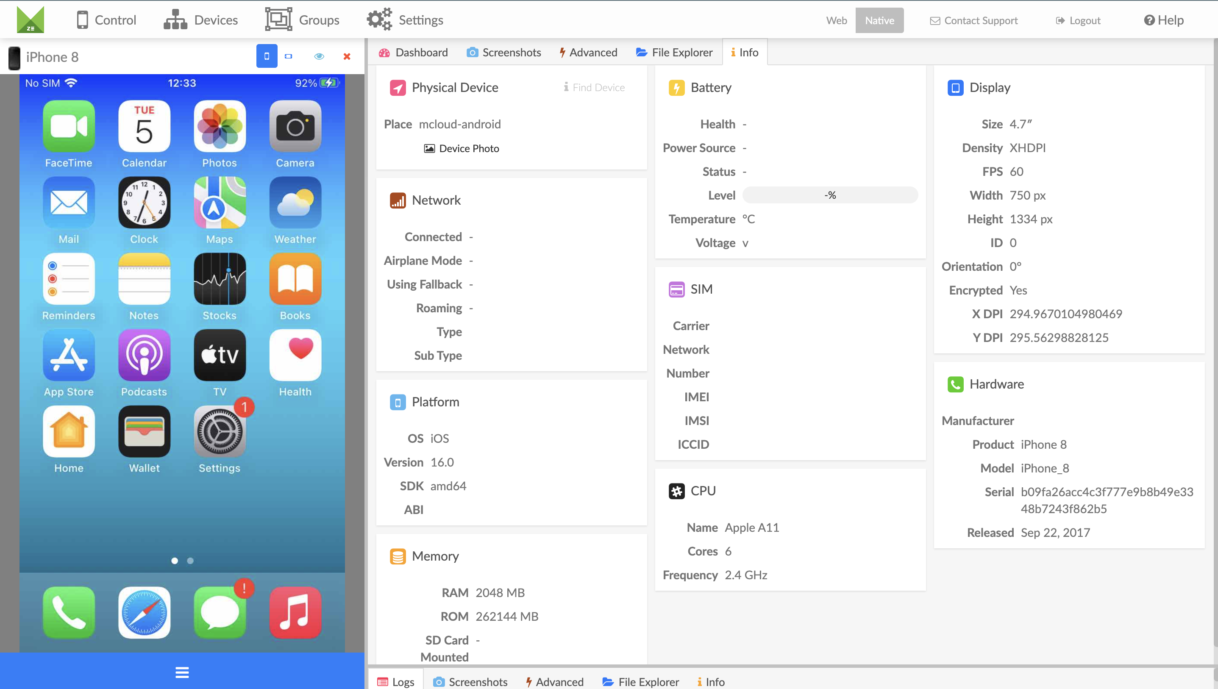Launch the Maps app
The width and height of the screenshot is (1218, 689).
(x=220, y=203)
